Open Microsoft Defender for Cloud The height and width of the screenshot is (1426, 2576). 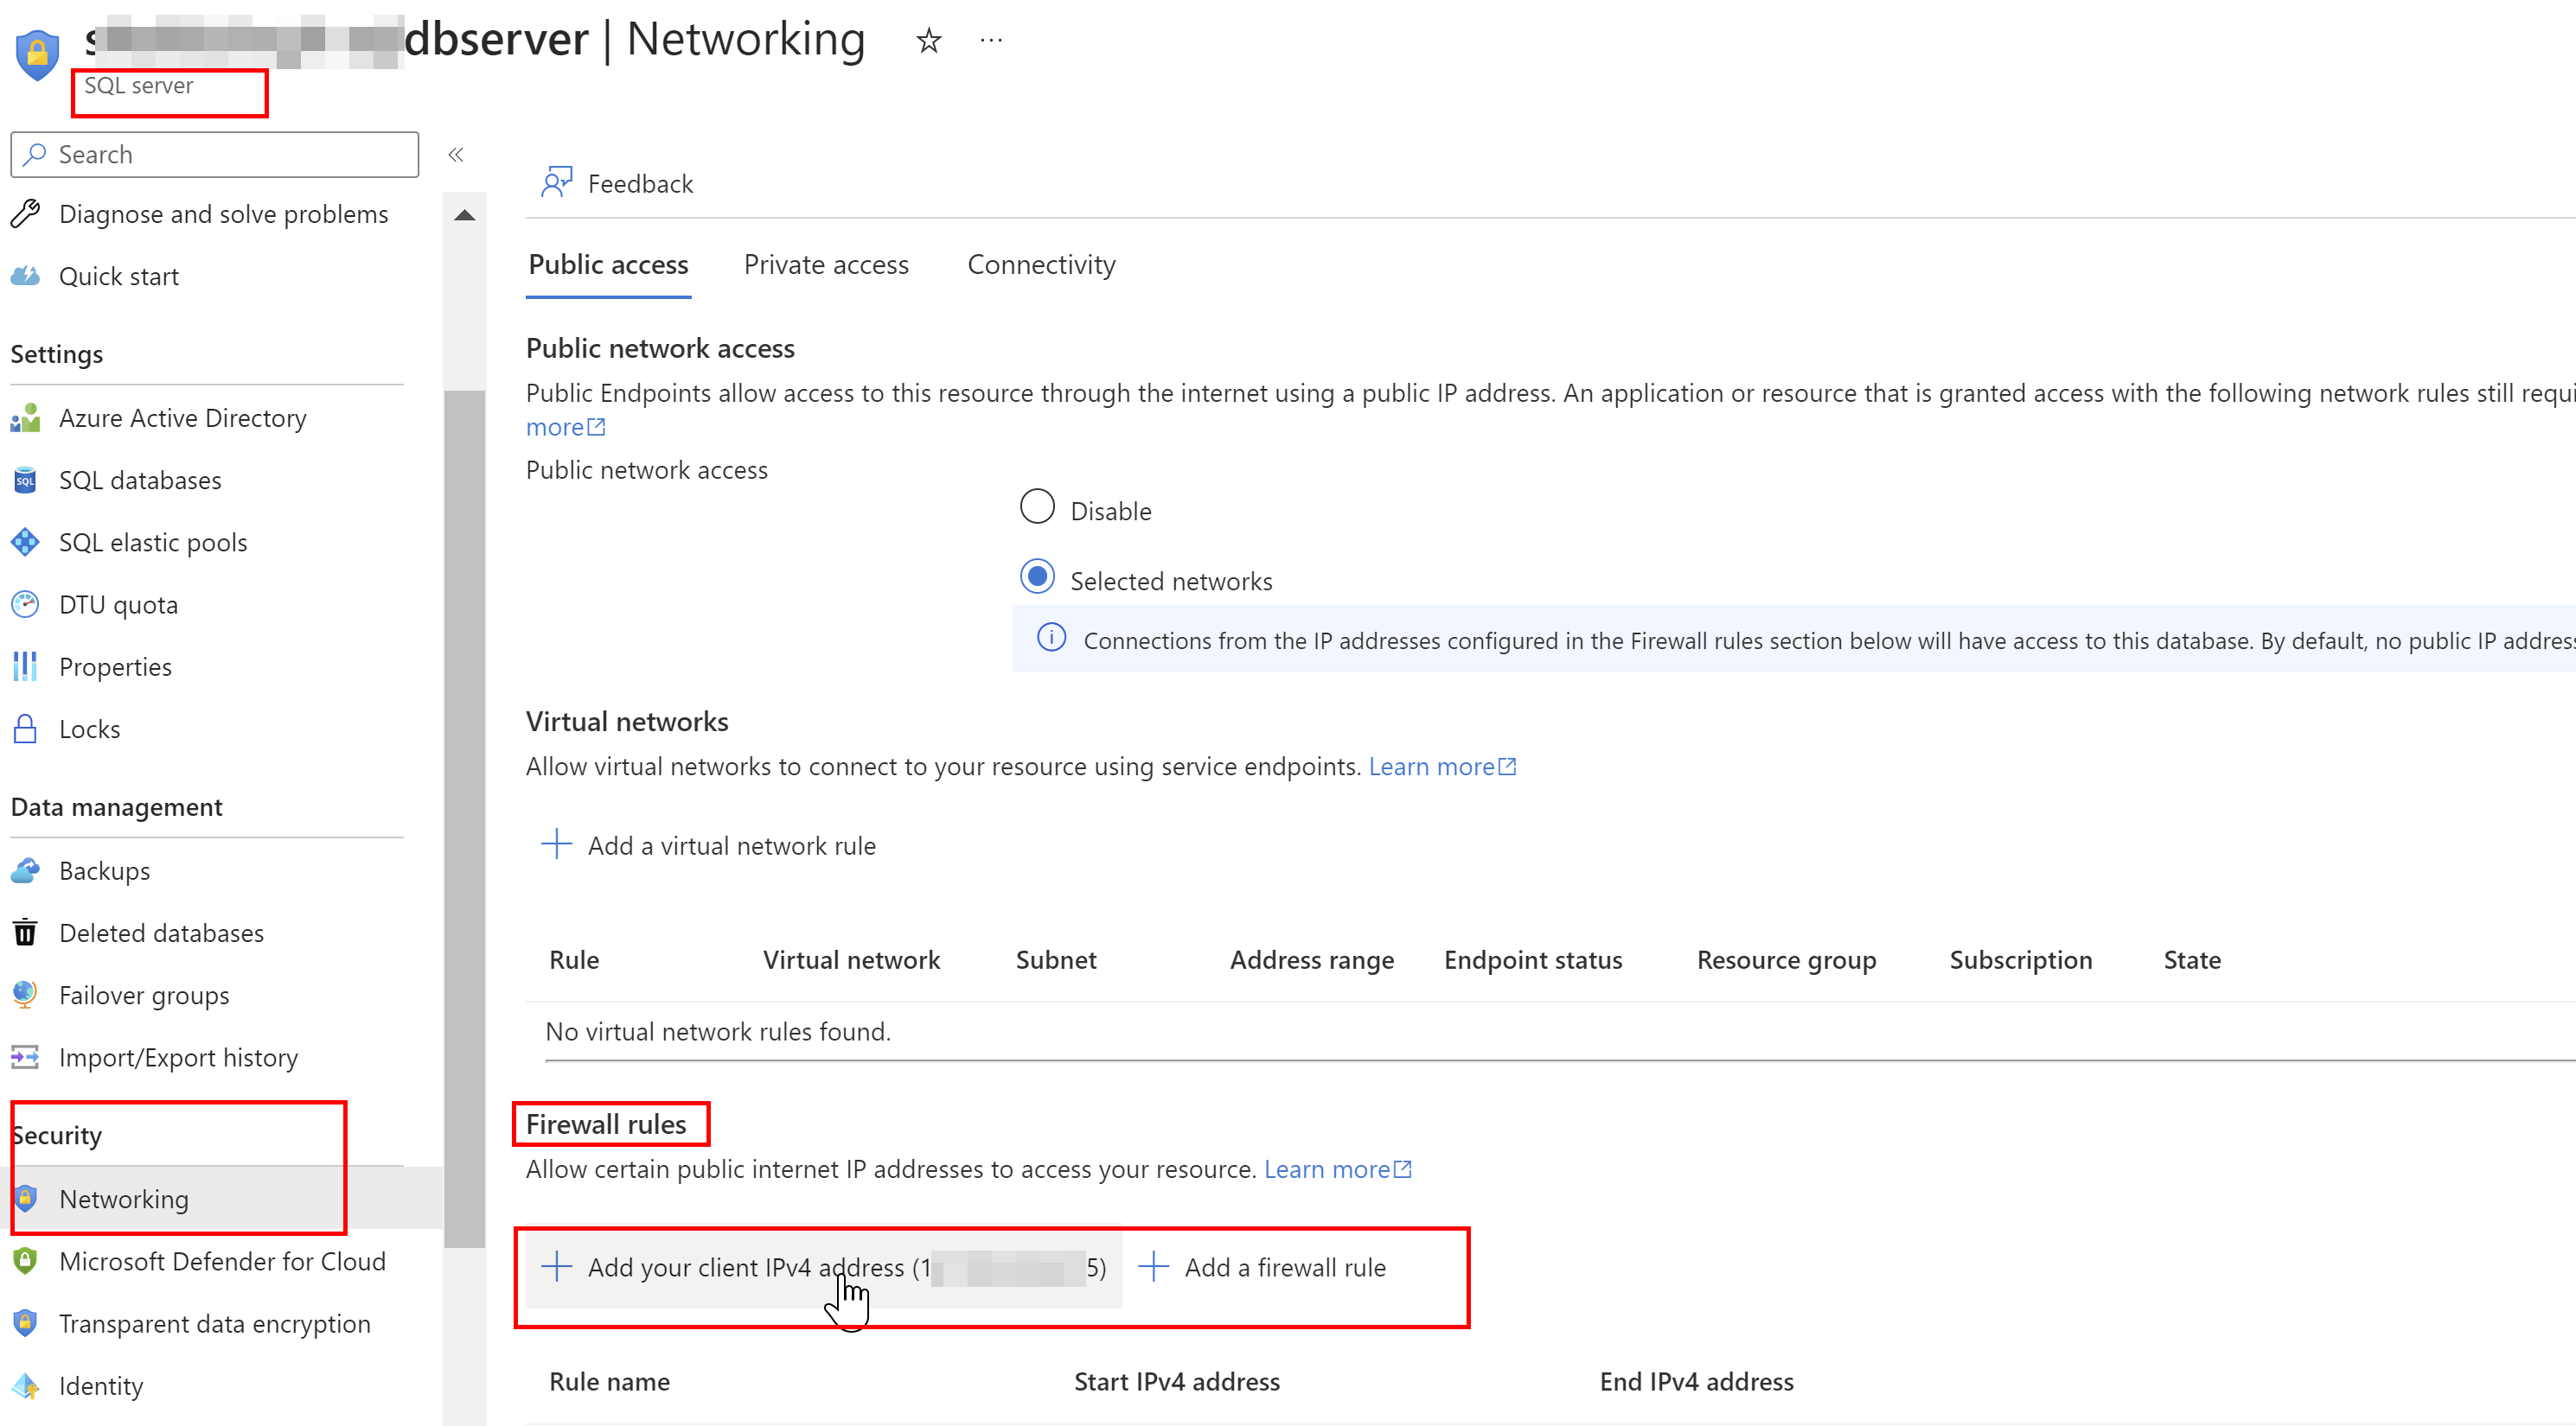point(222,1261)
